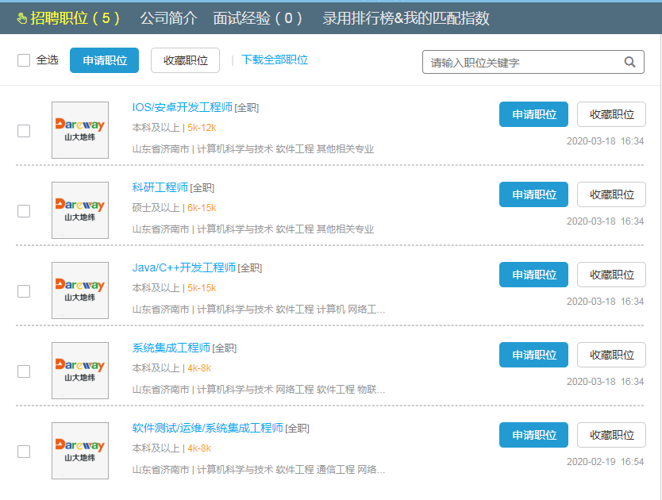Open the 科研工程师 job title link

(x=160, y=187)
